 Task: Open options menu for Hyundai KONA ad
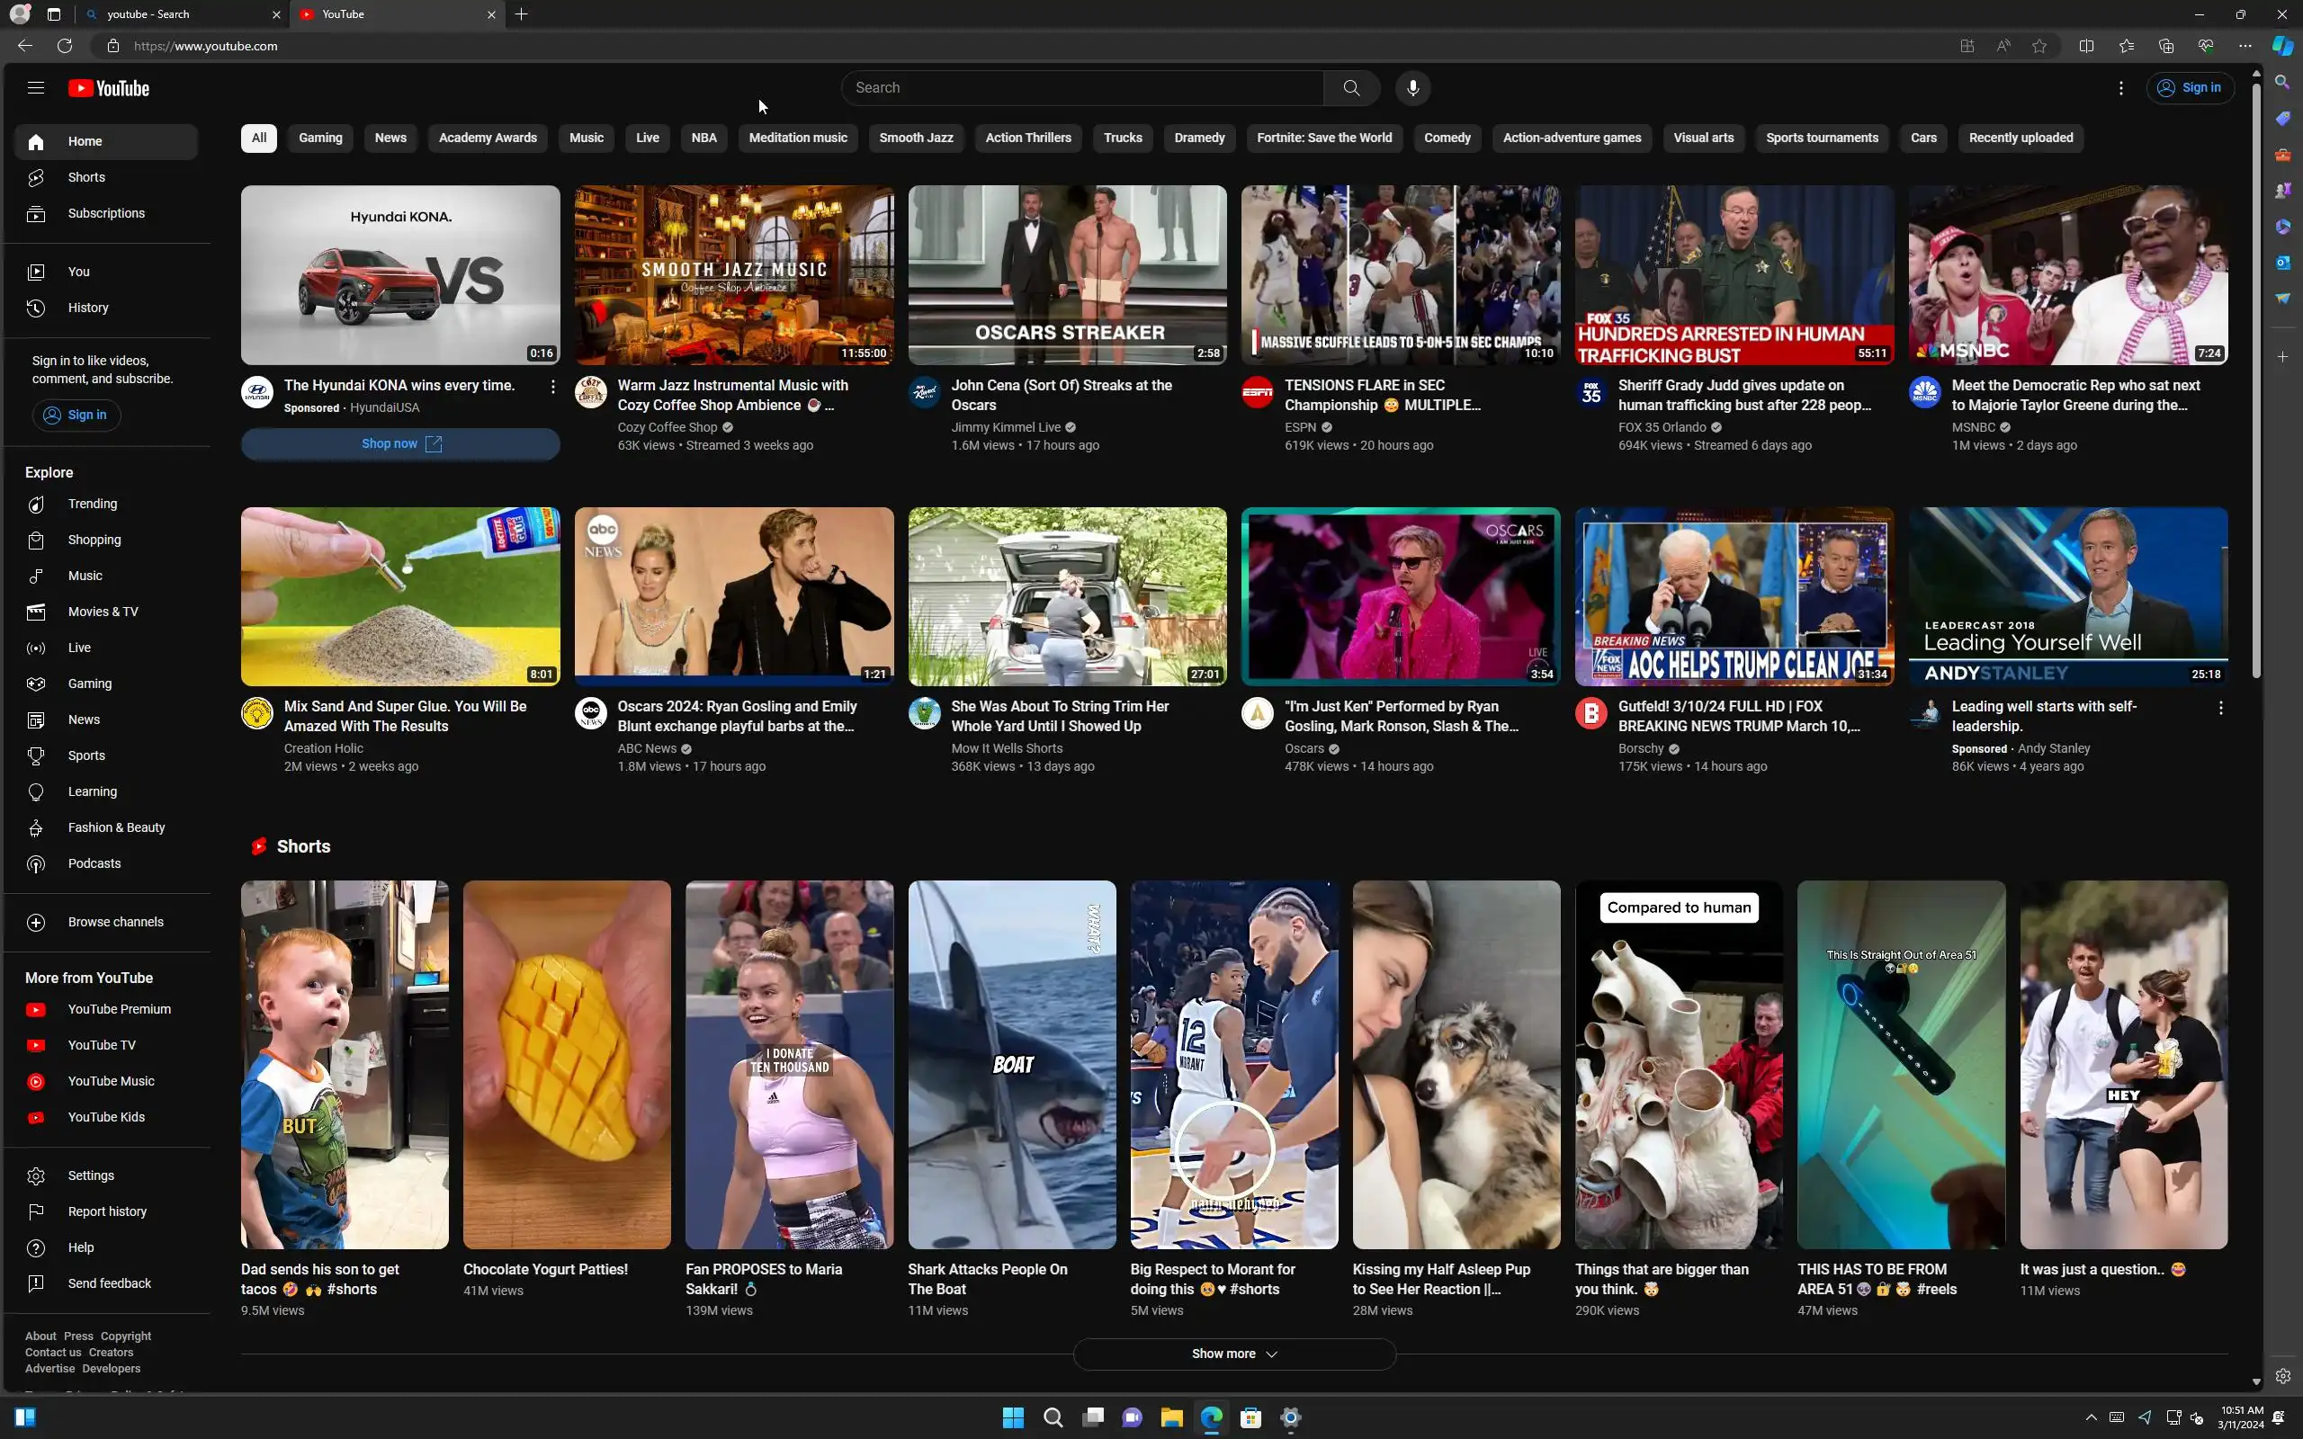[552, 387]
